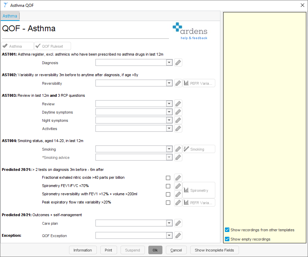Expand the ^Smoking advice dropdown
The height and width of the screenshot is (257, 308).
(x=169, y=157)
